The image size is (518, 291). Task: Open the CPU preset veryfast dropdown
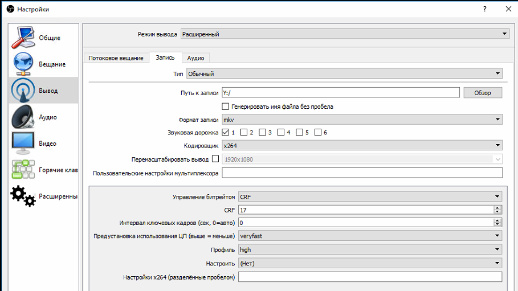click(370, 236)
